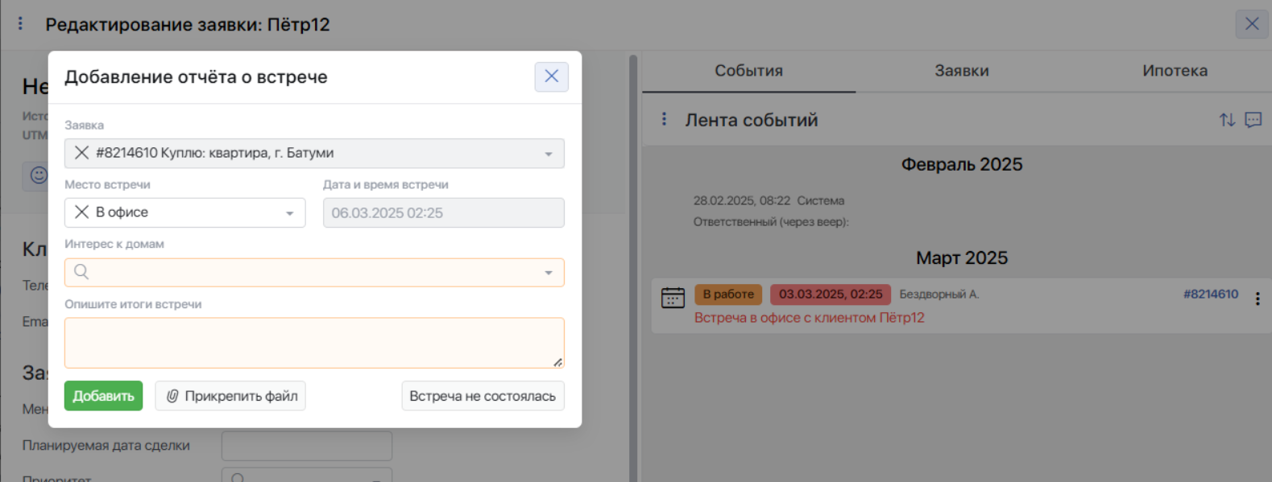Toggle event feed sort order arrows
Viewport: 1272px width, 482px height.
pos(1226,120)
